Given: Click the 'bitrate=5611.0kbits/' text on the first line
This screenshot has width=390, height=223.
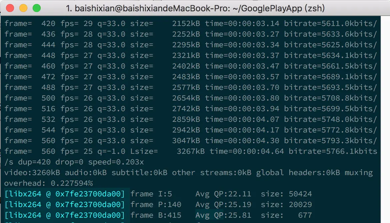Looking at the screenshot, I should click(330, 23).
